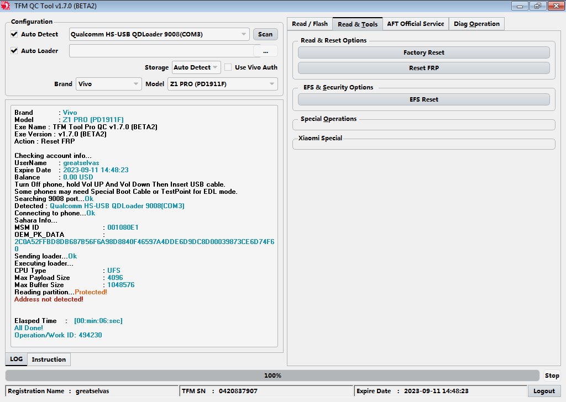Click the Max Buffer Size value 1048576

[x=121, y=285]
